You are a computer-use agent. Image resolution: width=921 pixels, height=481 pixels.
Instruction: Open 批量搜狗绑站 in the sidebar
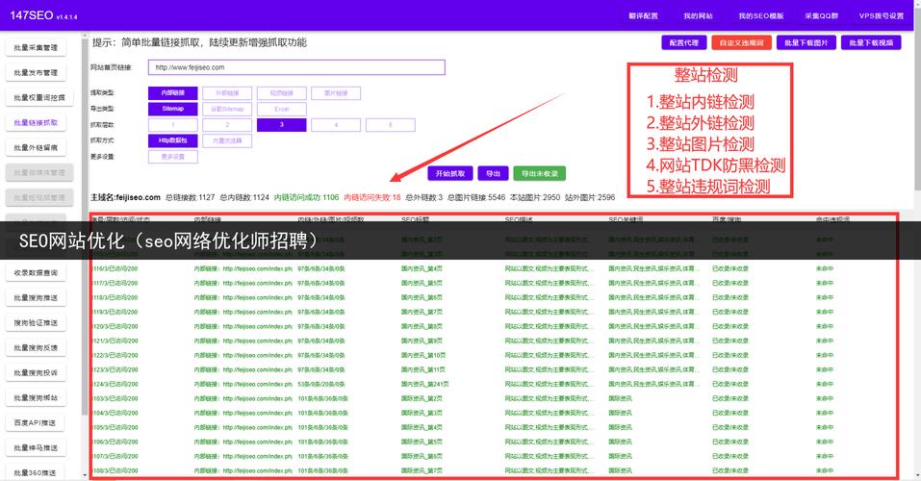click(x=36, y=397)
